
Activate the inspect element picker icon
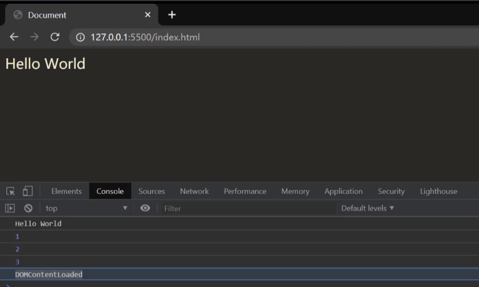[x=11, y=191]
